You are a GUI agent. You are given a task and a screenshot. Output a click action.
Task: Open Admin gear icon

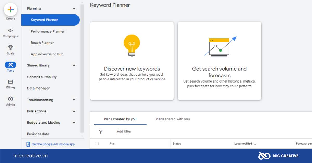pos(10,99)
